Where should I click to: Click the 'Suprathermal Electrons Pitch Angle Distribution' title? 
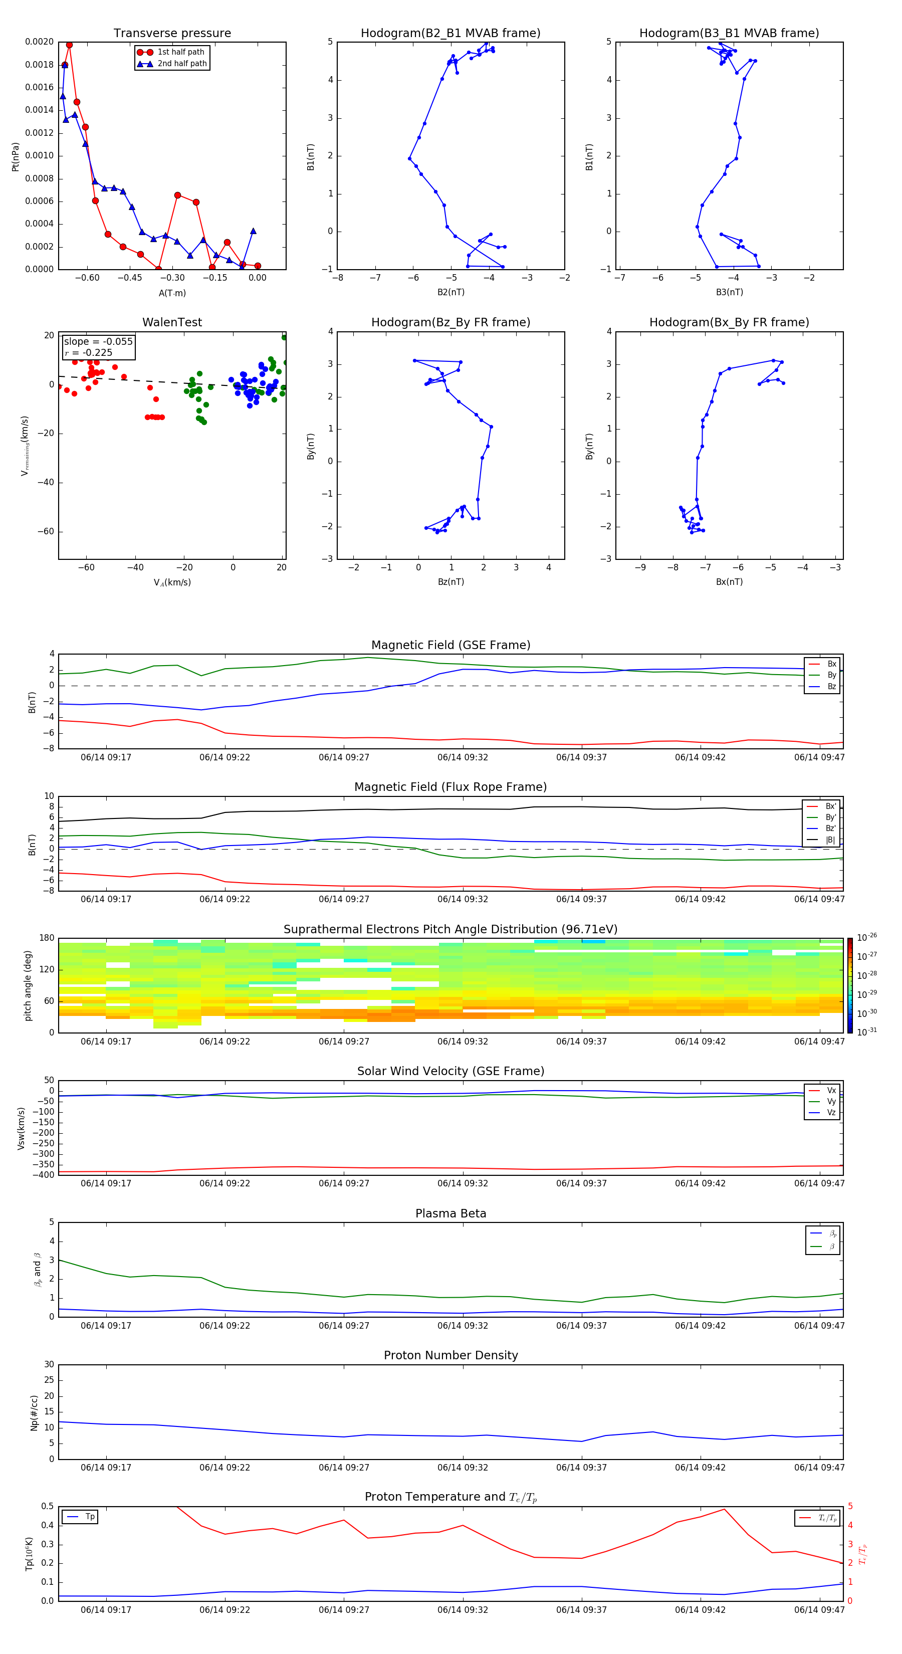point(450,929)
